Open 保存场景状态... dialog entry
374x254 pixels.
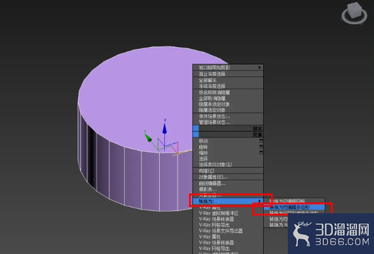click(x=228, y=117)
